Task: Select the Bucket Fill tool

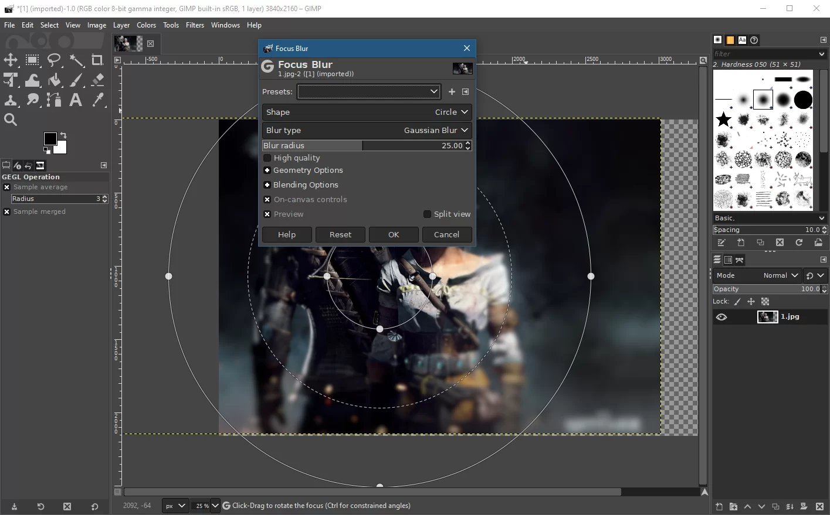Action: coord(54,80)
